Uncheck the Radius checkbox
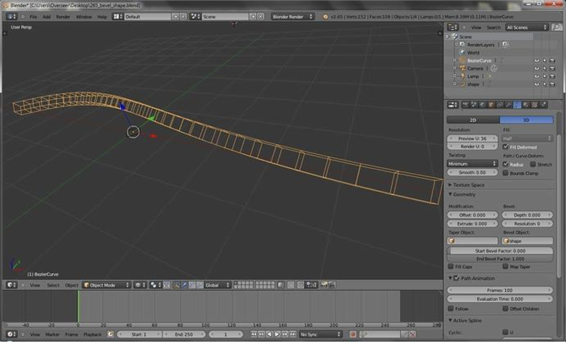 point(505,164)
